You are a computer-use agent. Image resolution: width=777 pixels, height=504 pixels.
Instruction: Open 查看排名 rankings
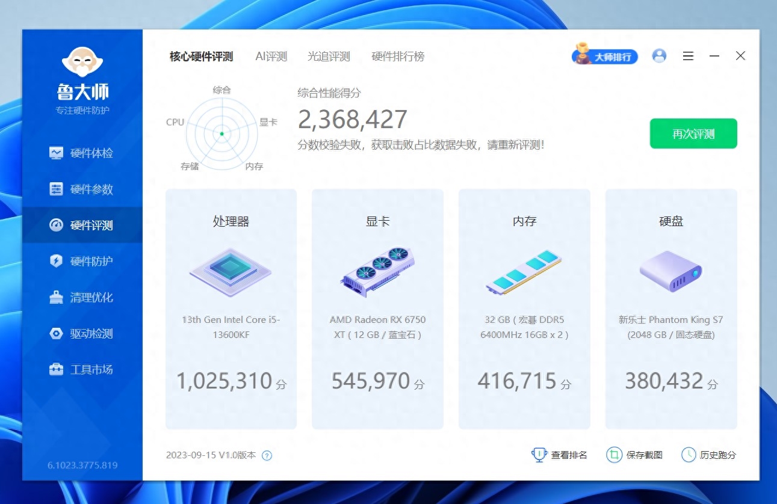click(559, 455)
